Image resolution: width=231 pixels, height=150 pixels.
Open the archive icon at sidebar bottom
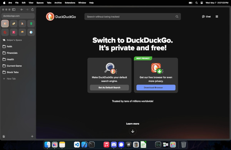pyautogui.click(x=4, y=137)
